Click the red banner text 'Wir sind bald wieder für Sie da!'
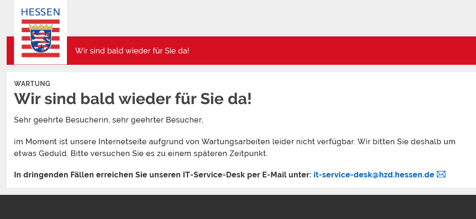 point(132,51)
